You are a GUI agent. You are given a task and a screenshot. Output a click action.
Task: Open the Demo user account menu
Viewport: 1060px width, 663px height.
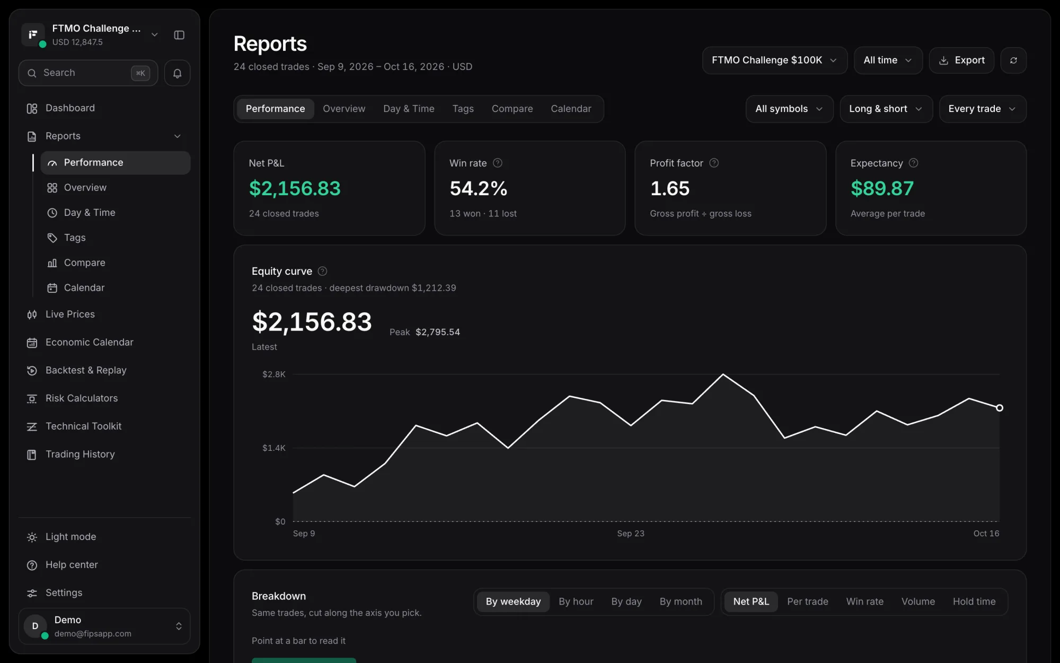(104, 626)
